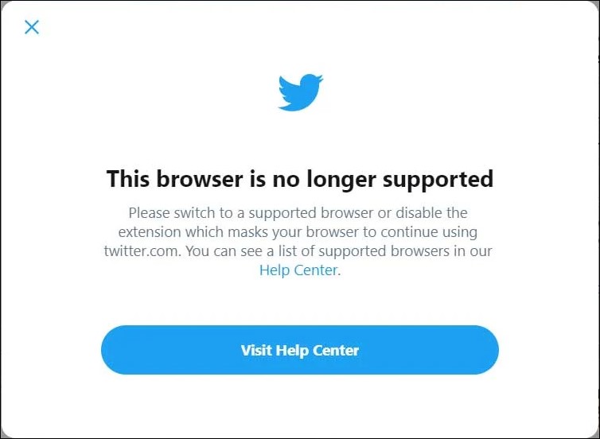The height and width of the screenshot is (439, 600).
Task: Click the word 'Please' starting the description
Action: pyautogui.click(x=150, y=212)
